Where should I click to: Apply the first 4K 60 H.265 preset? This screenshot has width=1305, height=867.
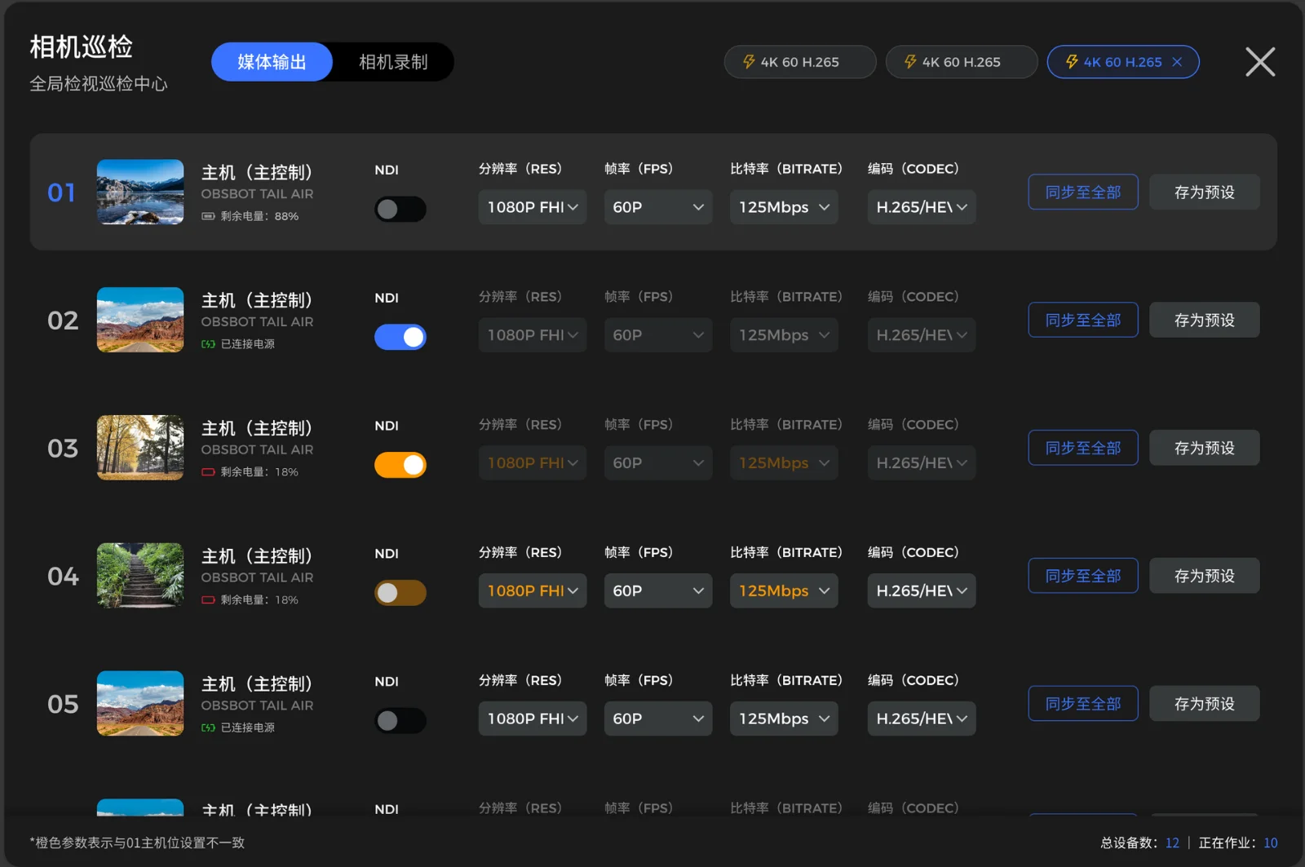pyautogui.click(x=800, y=62)
